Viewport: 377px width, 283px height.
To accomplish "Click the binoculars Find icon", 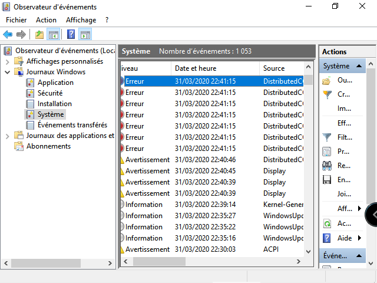I will tap(327, 166).
